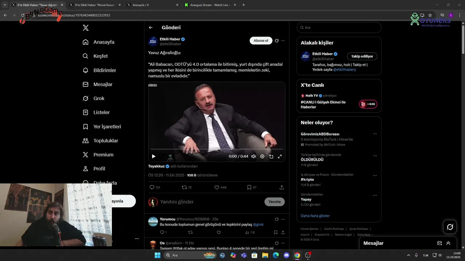Mute the video volume

(254, 157)
